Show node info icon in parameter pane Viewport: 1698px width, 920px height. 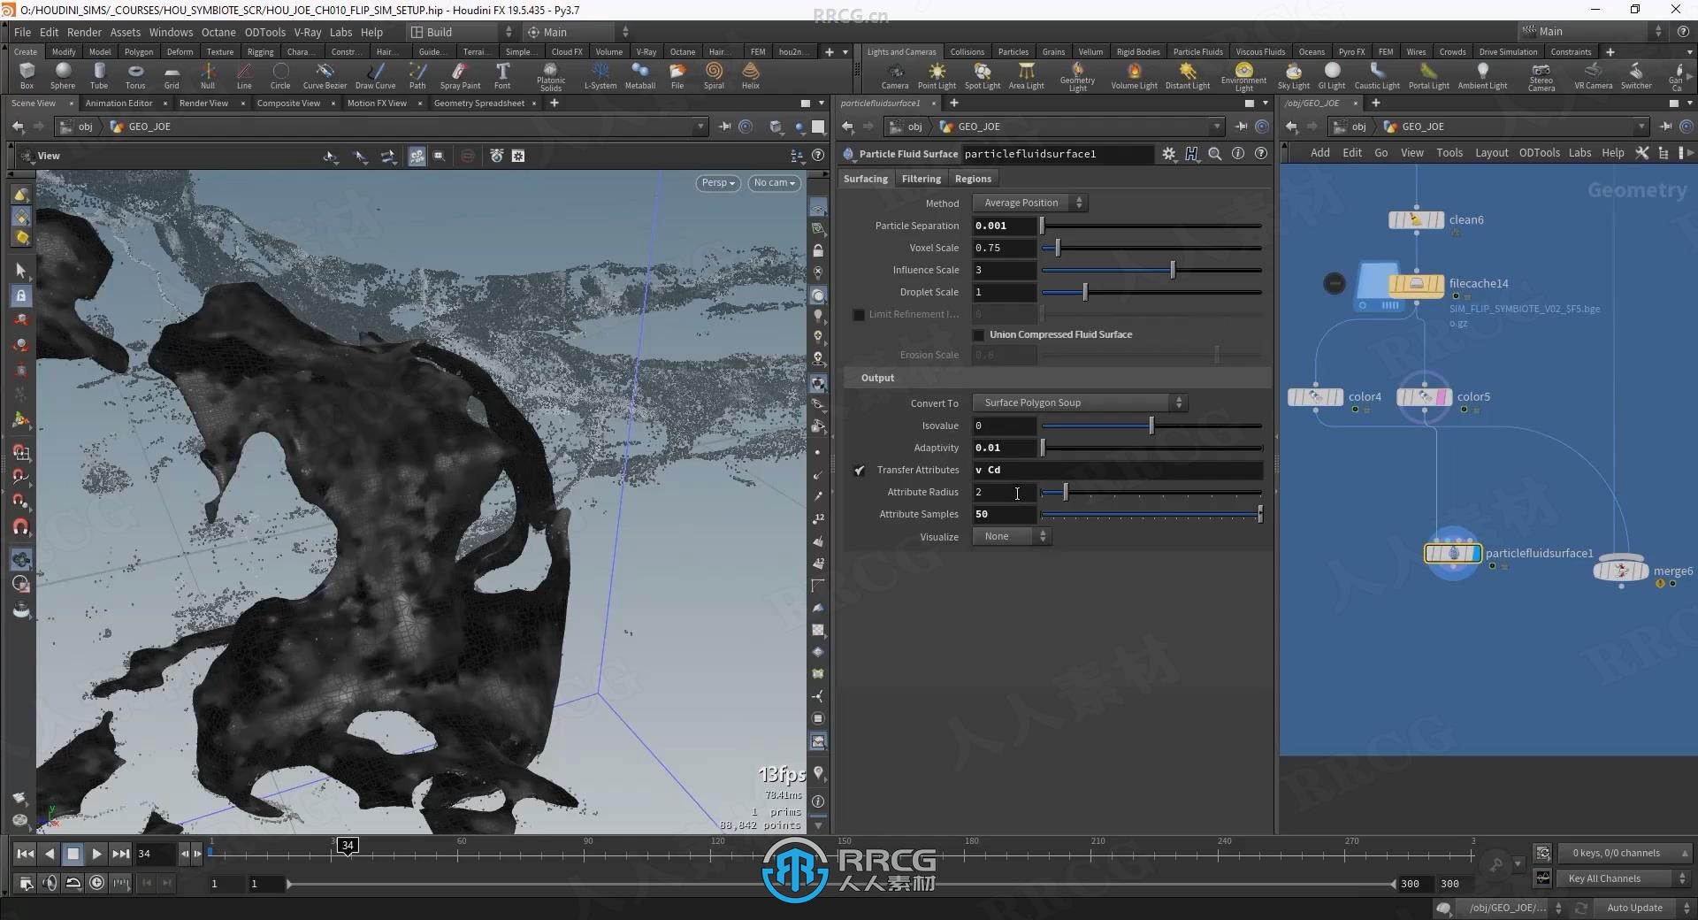coord(1238,154)
